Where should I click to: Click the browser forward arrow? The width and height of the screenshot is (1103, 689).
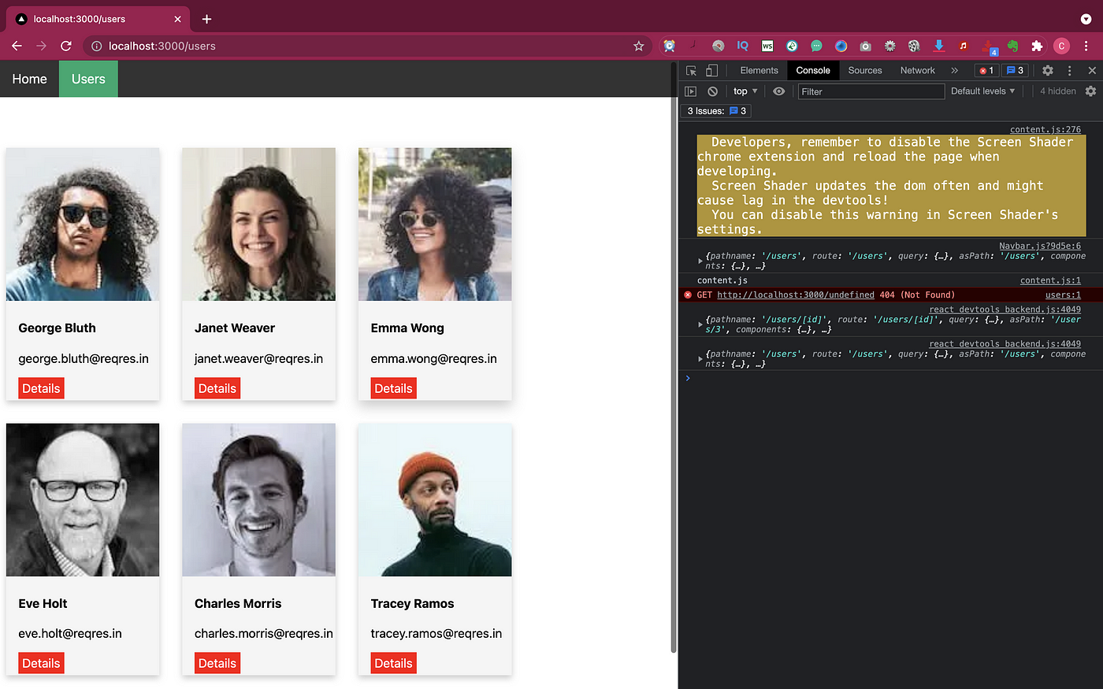click(x=41, y=46)
